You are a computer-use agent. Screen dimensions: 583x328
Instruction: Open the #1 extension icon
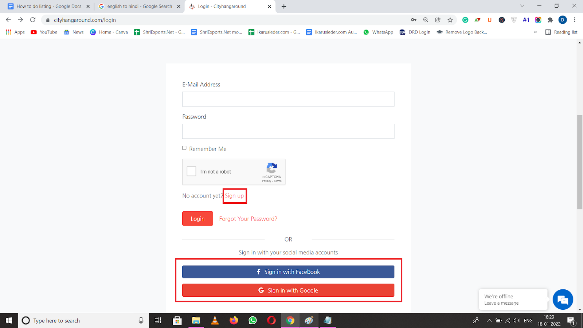(526, 20)
